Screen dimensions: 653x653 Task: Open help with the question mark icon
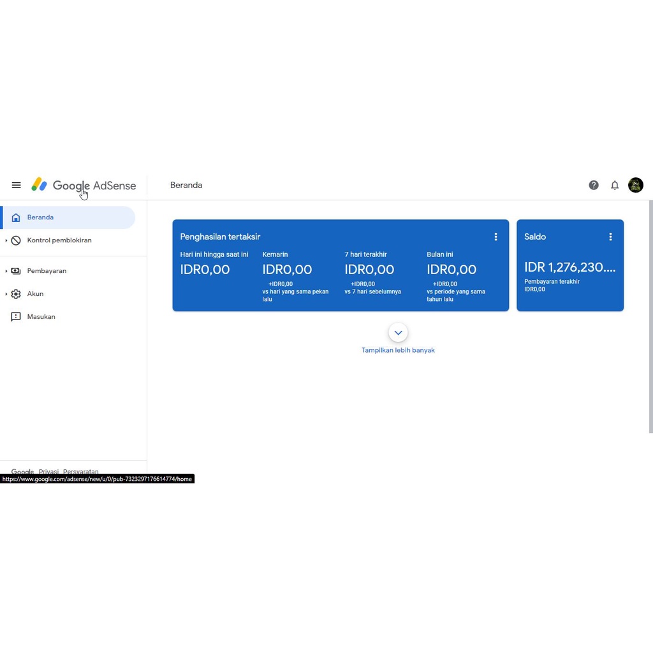pyautogui.click(x=593, y=185)
